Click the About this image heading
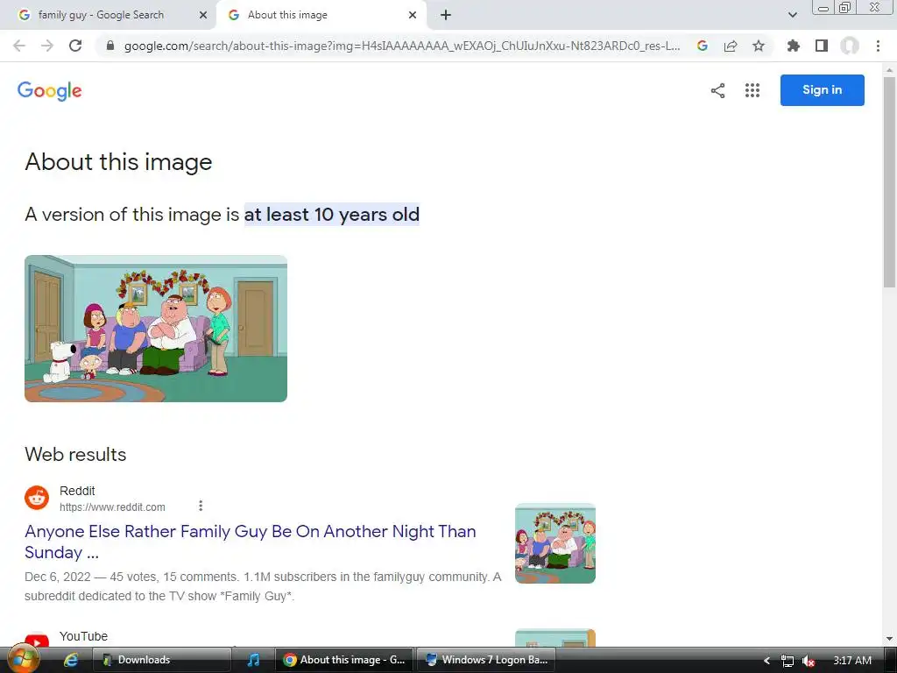The image size is (897, 673). (x=118, y=162)
